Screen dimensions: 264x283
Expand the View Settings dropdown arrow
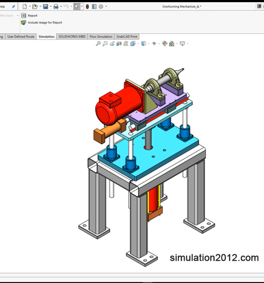coord(187,44)
